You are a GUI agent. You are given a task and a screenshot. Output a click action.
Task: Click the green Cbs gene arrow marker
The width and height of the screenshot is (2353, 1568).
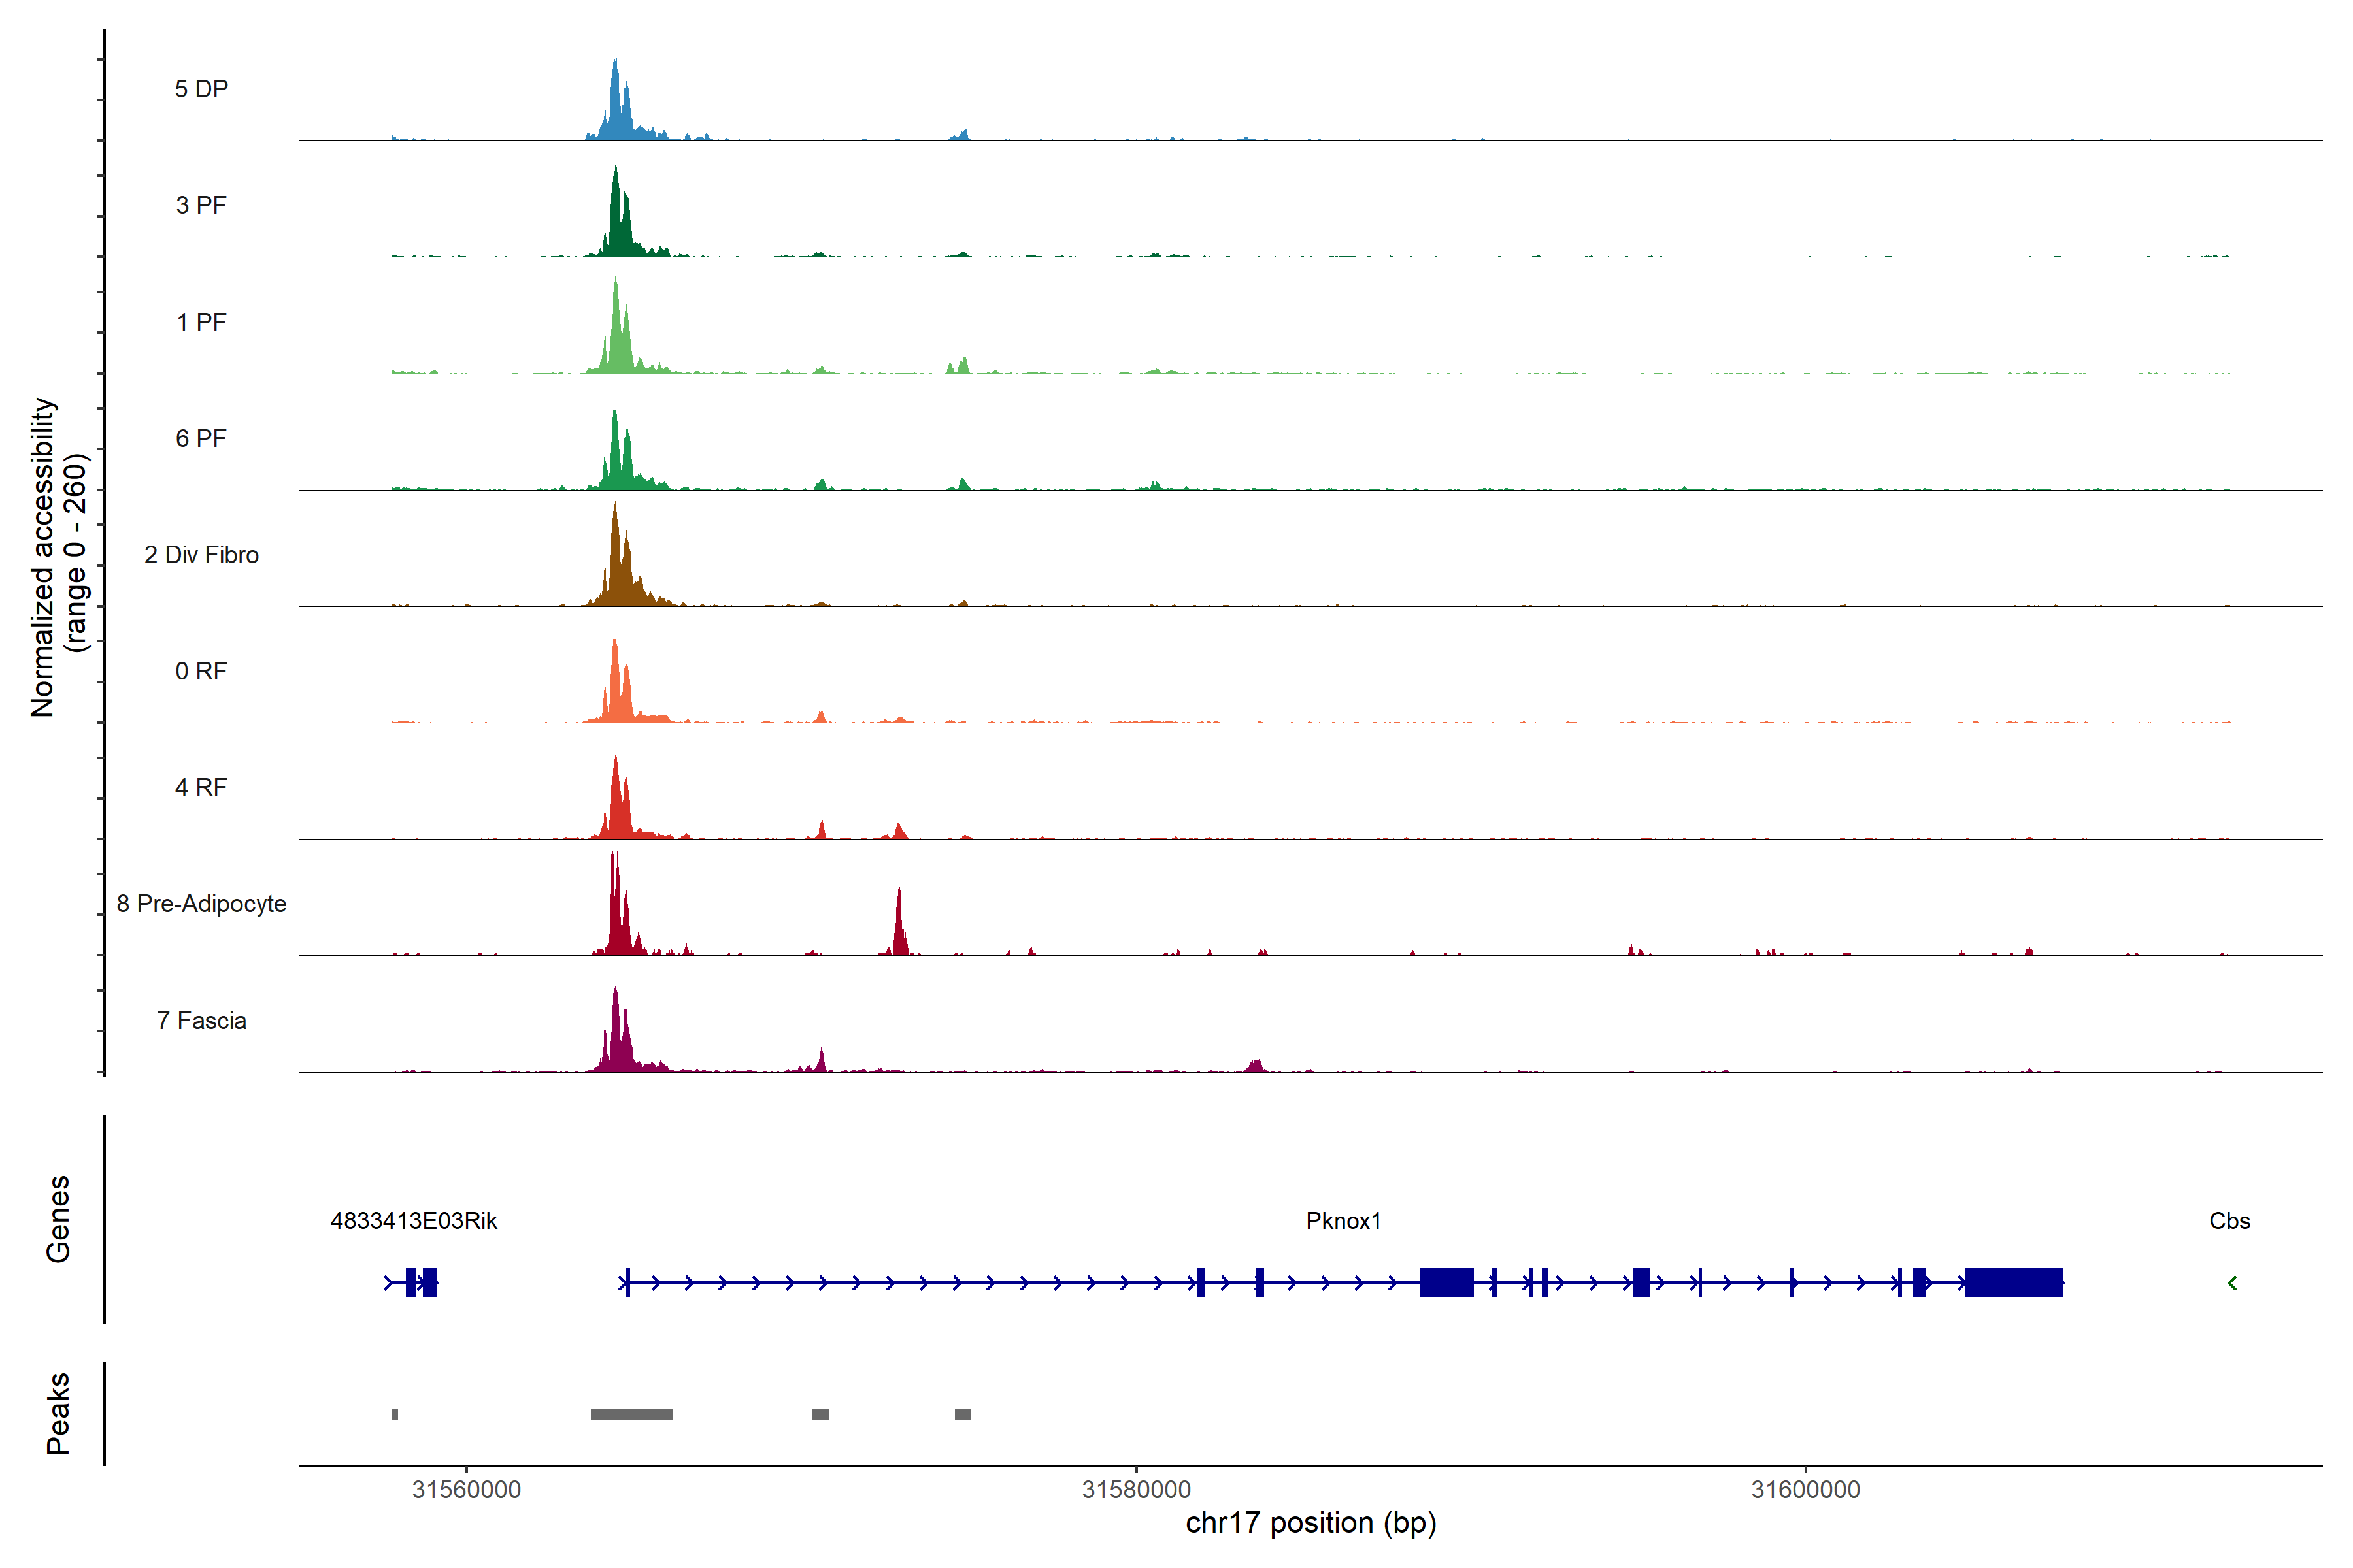click(2232, 1282)
